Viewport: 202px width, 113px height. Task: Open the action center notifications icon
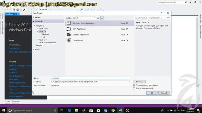199,110
